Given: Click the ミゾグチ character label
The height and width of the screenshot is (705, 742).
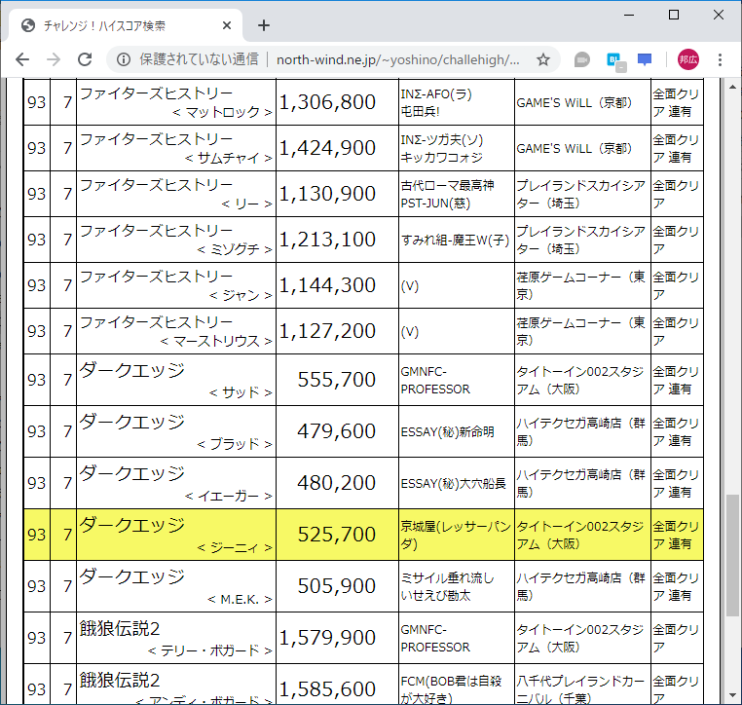Looking at the screenshot, I should (235, 250).
